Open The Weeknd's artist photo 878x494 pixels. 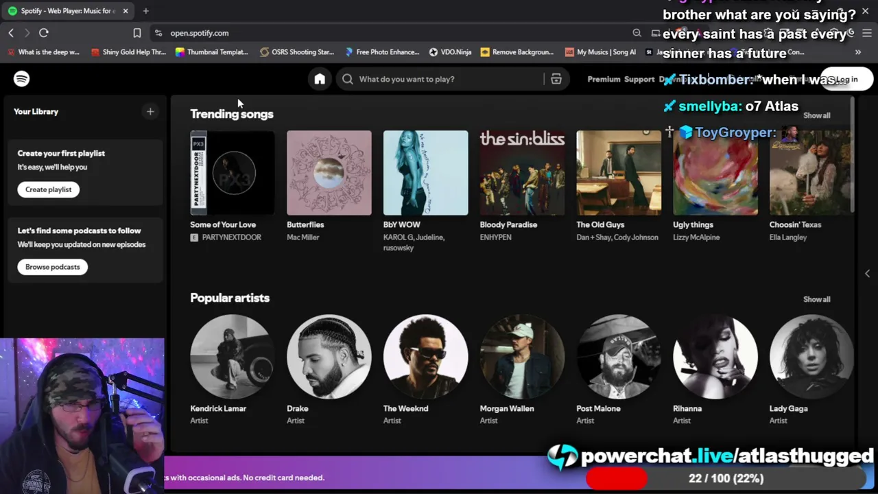pyautogui.click(x=426, y=357)
